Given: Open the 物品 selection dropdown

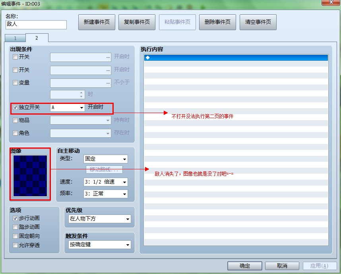Looking at the screenshot, I should click(x=80, y=120).
